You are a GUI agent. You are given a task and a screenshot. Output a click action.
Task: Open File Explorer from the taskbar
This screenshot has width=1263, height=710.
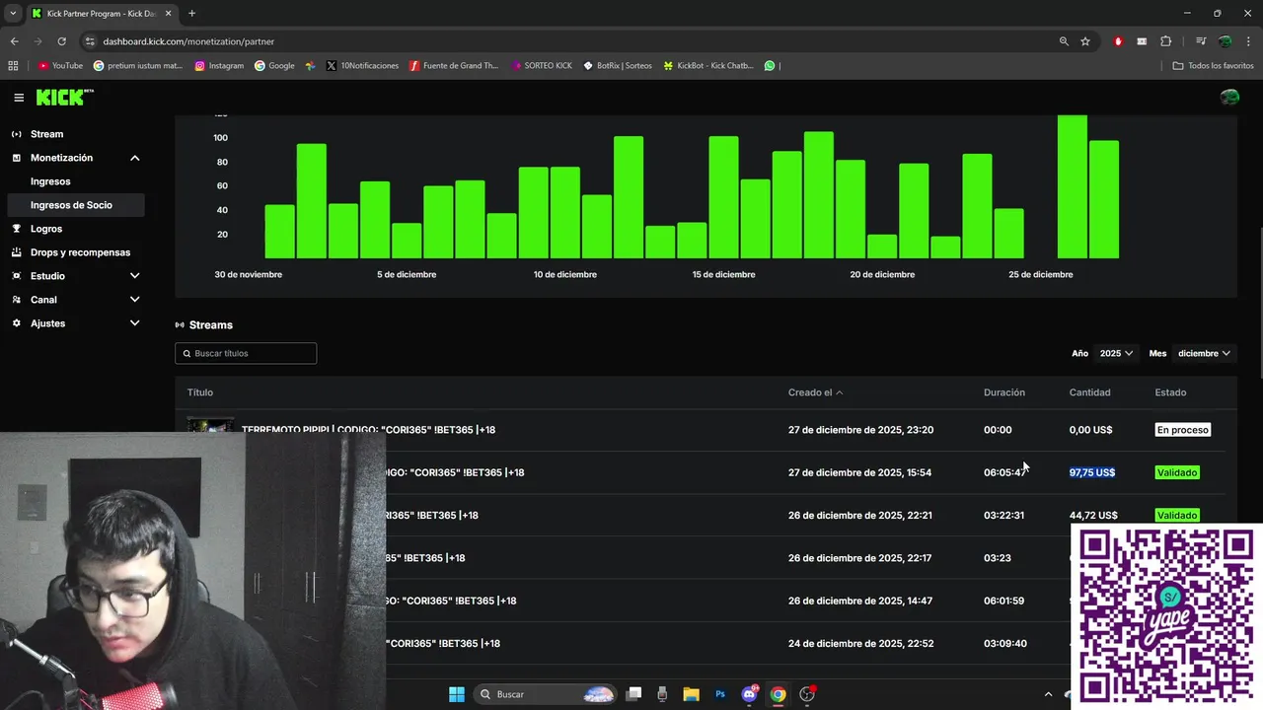[x=691, y=694]
